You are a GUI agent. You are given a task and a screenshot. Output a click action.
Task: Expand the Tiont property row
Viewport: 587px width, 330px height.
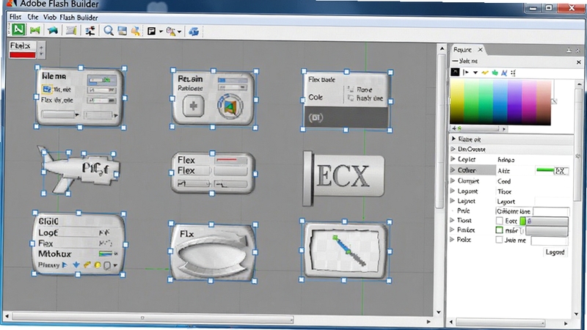click(x=453, y=221)
